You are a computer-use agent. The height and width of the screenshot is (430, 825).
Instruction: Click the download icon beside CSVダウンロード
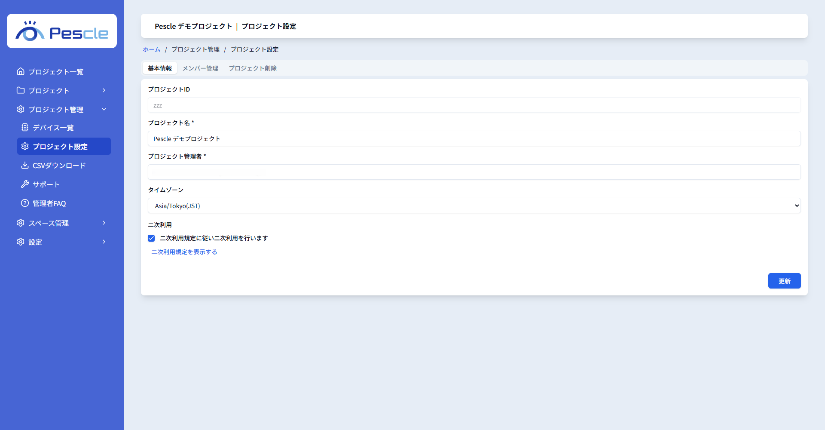click(x=25, y=165)
